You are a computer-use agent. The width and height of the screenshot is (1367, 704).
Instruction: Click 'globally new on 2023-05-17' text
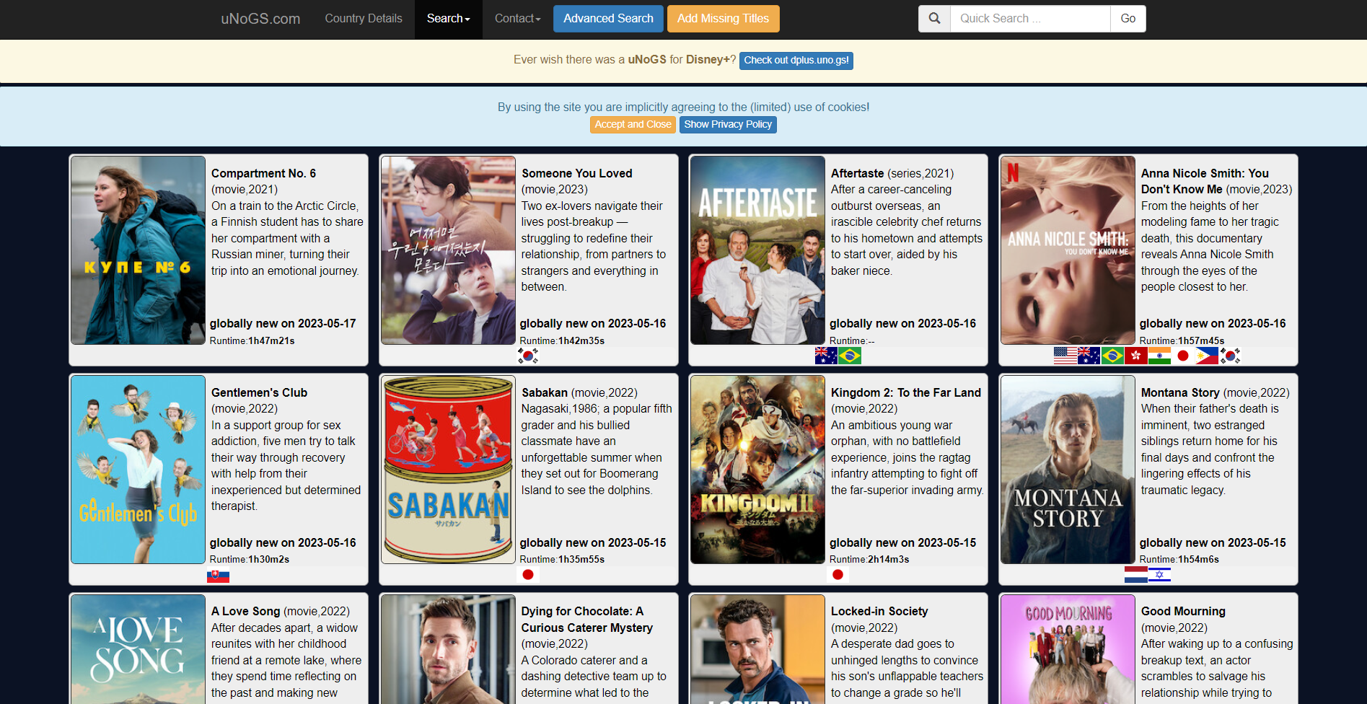click(x=283, y=323)
